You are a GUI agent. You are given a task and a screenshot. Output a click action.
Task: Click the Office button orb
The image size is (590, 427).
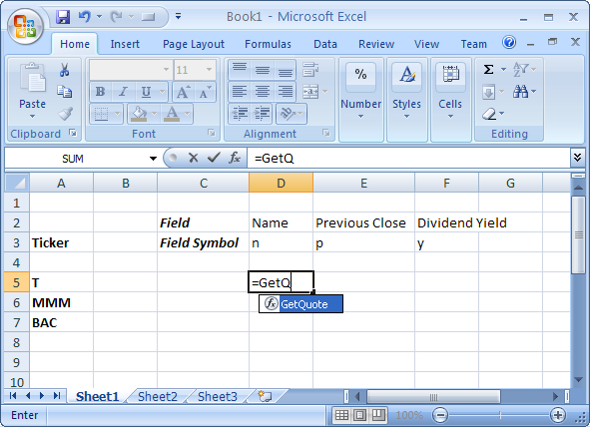[x=25, y=26]
